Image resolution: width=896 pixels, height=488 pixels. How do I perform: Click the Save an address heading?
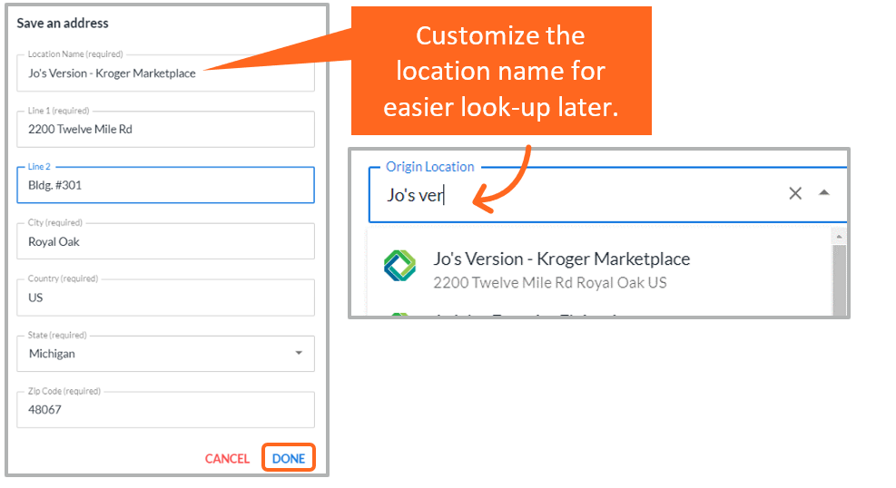(x=63, y=24)
